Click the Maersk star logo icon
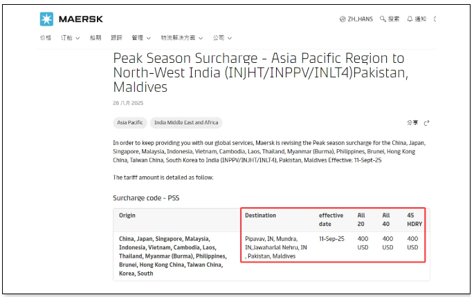The image size is (474, 297). pos(46,19)
